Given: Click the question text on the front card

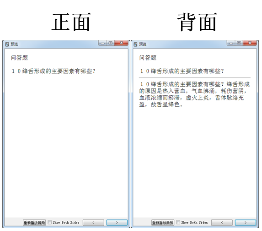Looking at the screenshot, I should [53, 71].
